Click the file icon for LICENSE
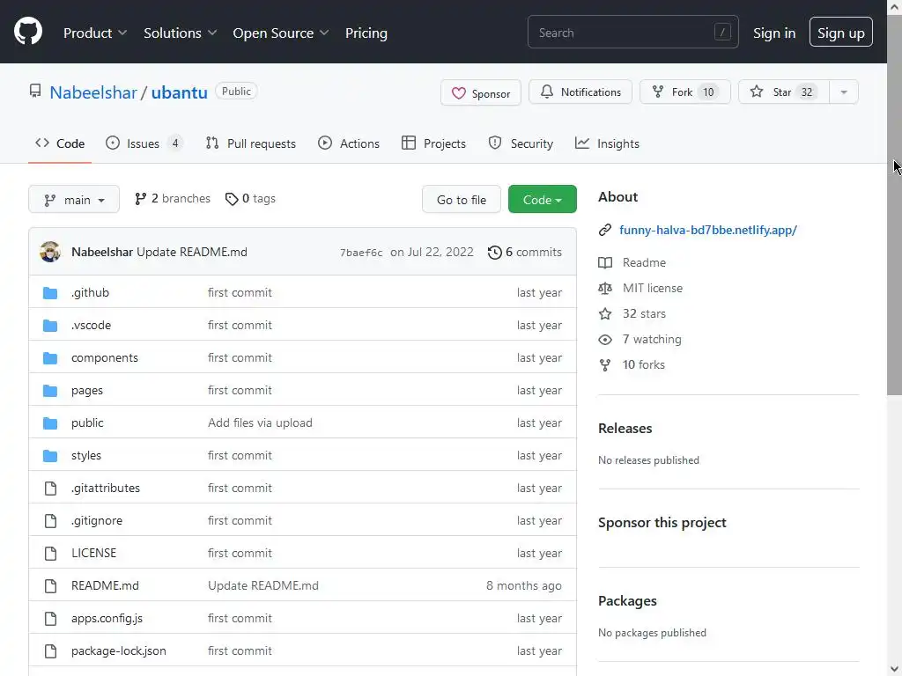The width and height of the screenshot is (902, 676). coord(50,554)
